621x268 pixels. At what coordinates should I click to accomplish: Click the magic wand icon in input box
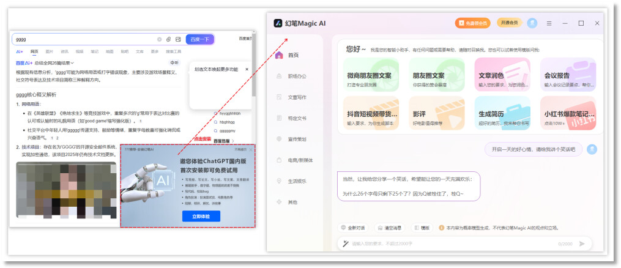coord(346,244)
